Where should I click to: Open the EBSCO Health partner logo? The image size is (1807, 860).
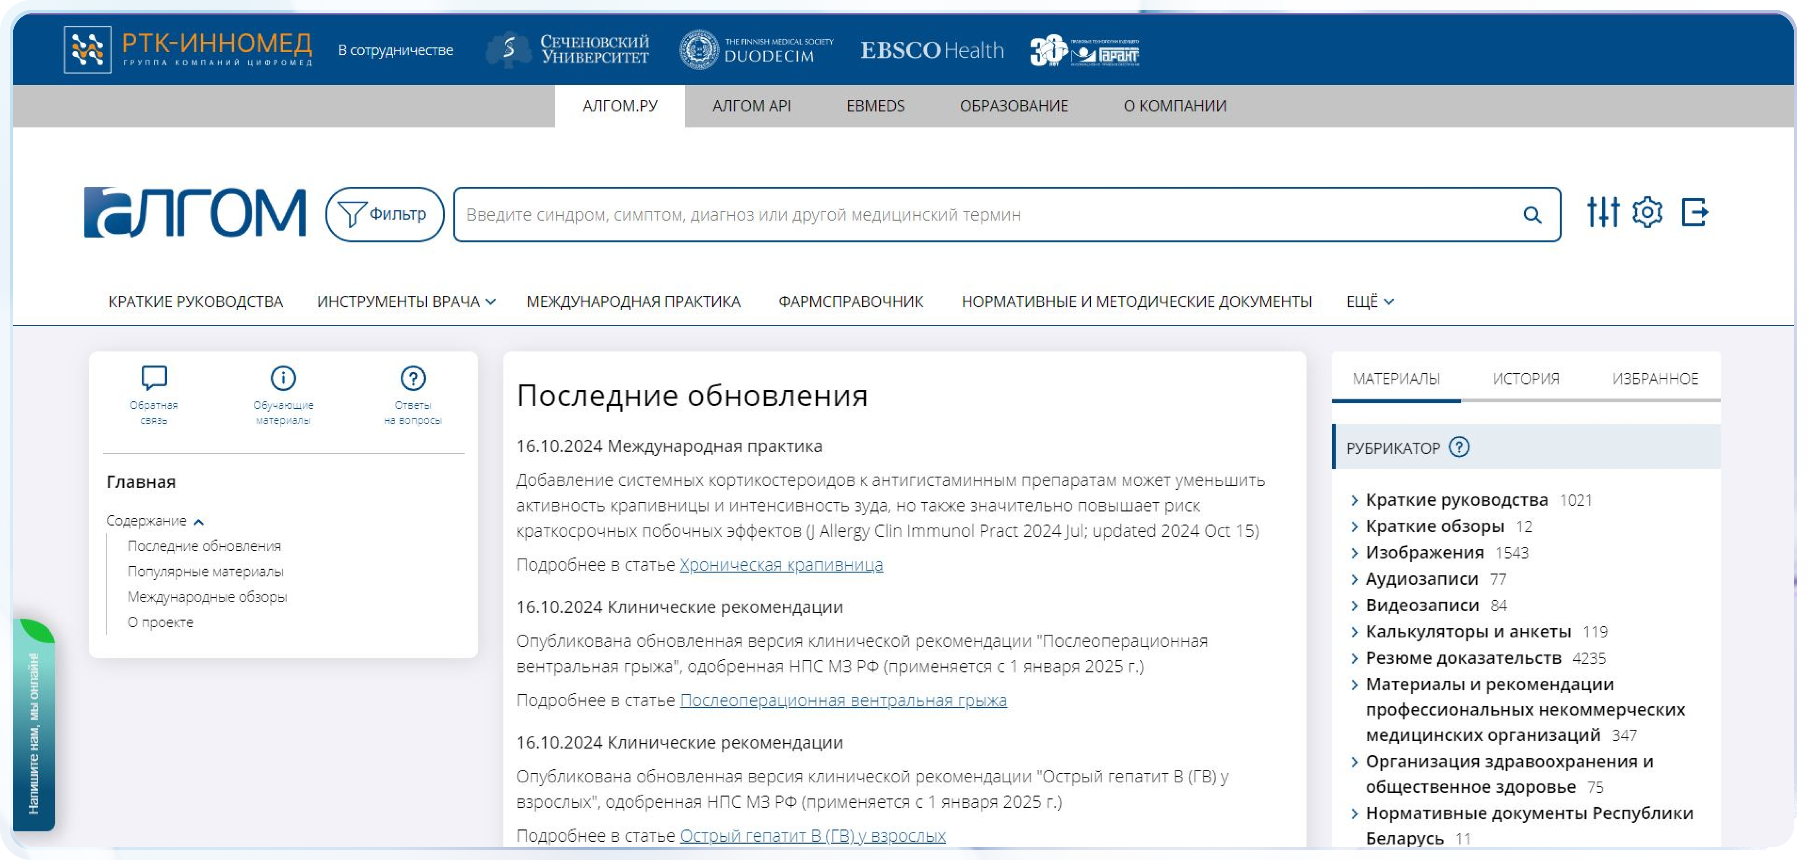click(x=931, y=50)
